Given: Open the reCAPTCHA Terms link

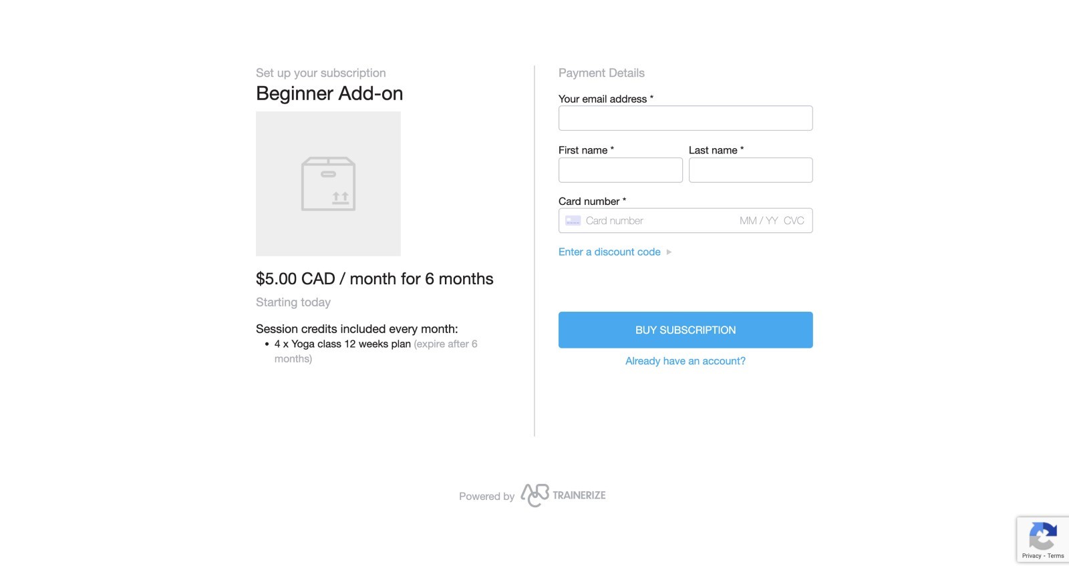Looking at the screenshot, I should pyautogui.click(x=1056, y=556).
